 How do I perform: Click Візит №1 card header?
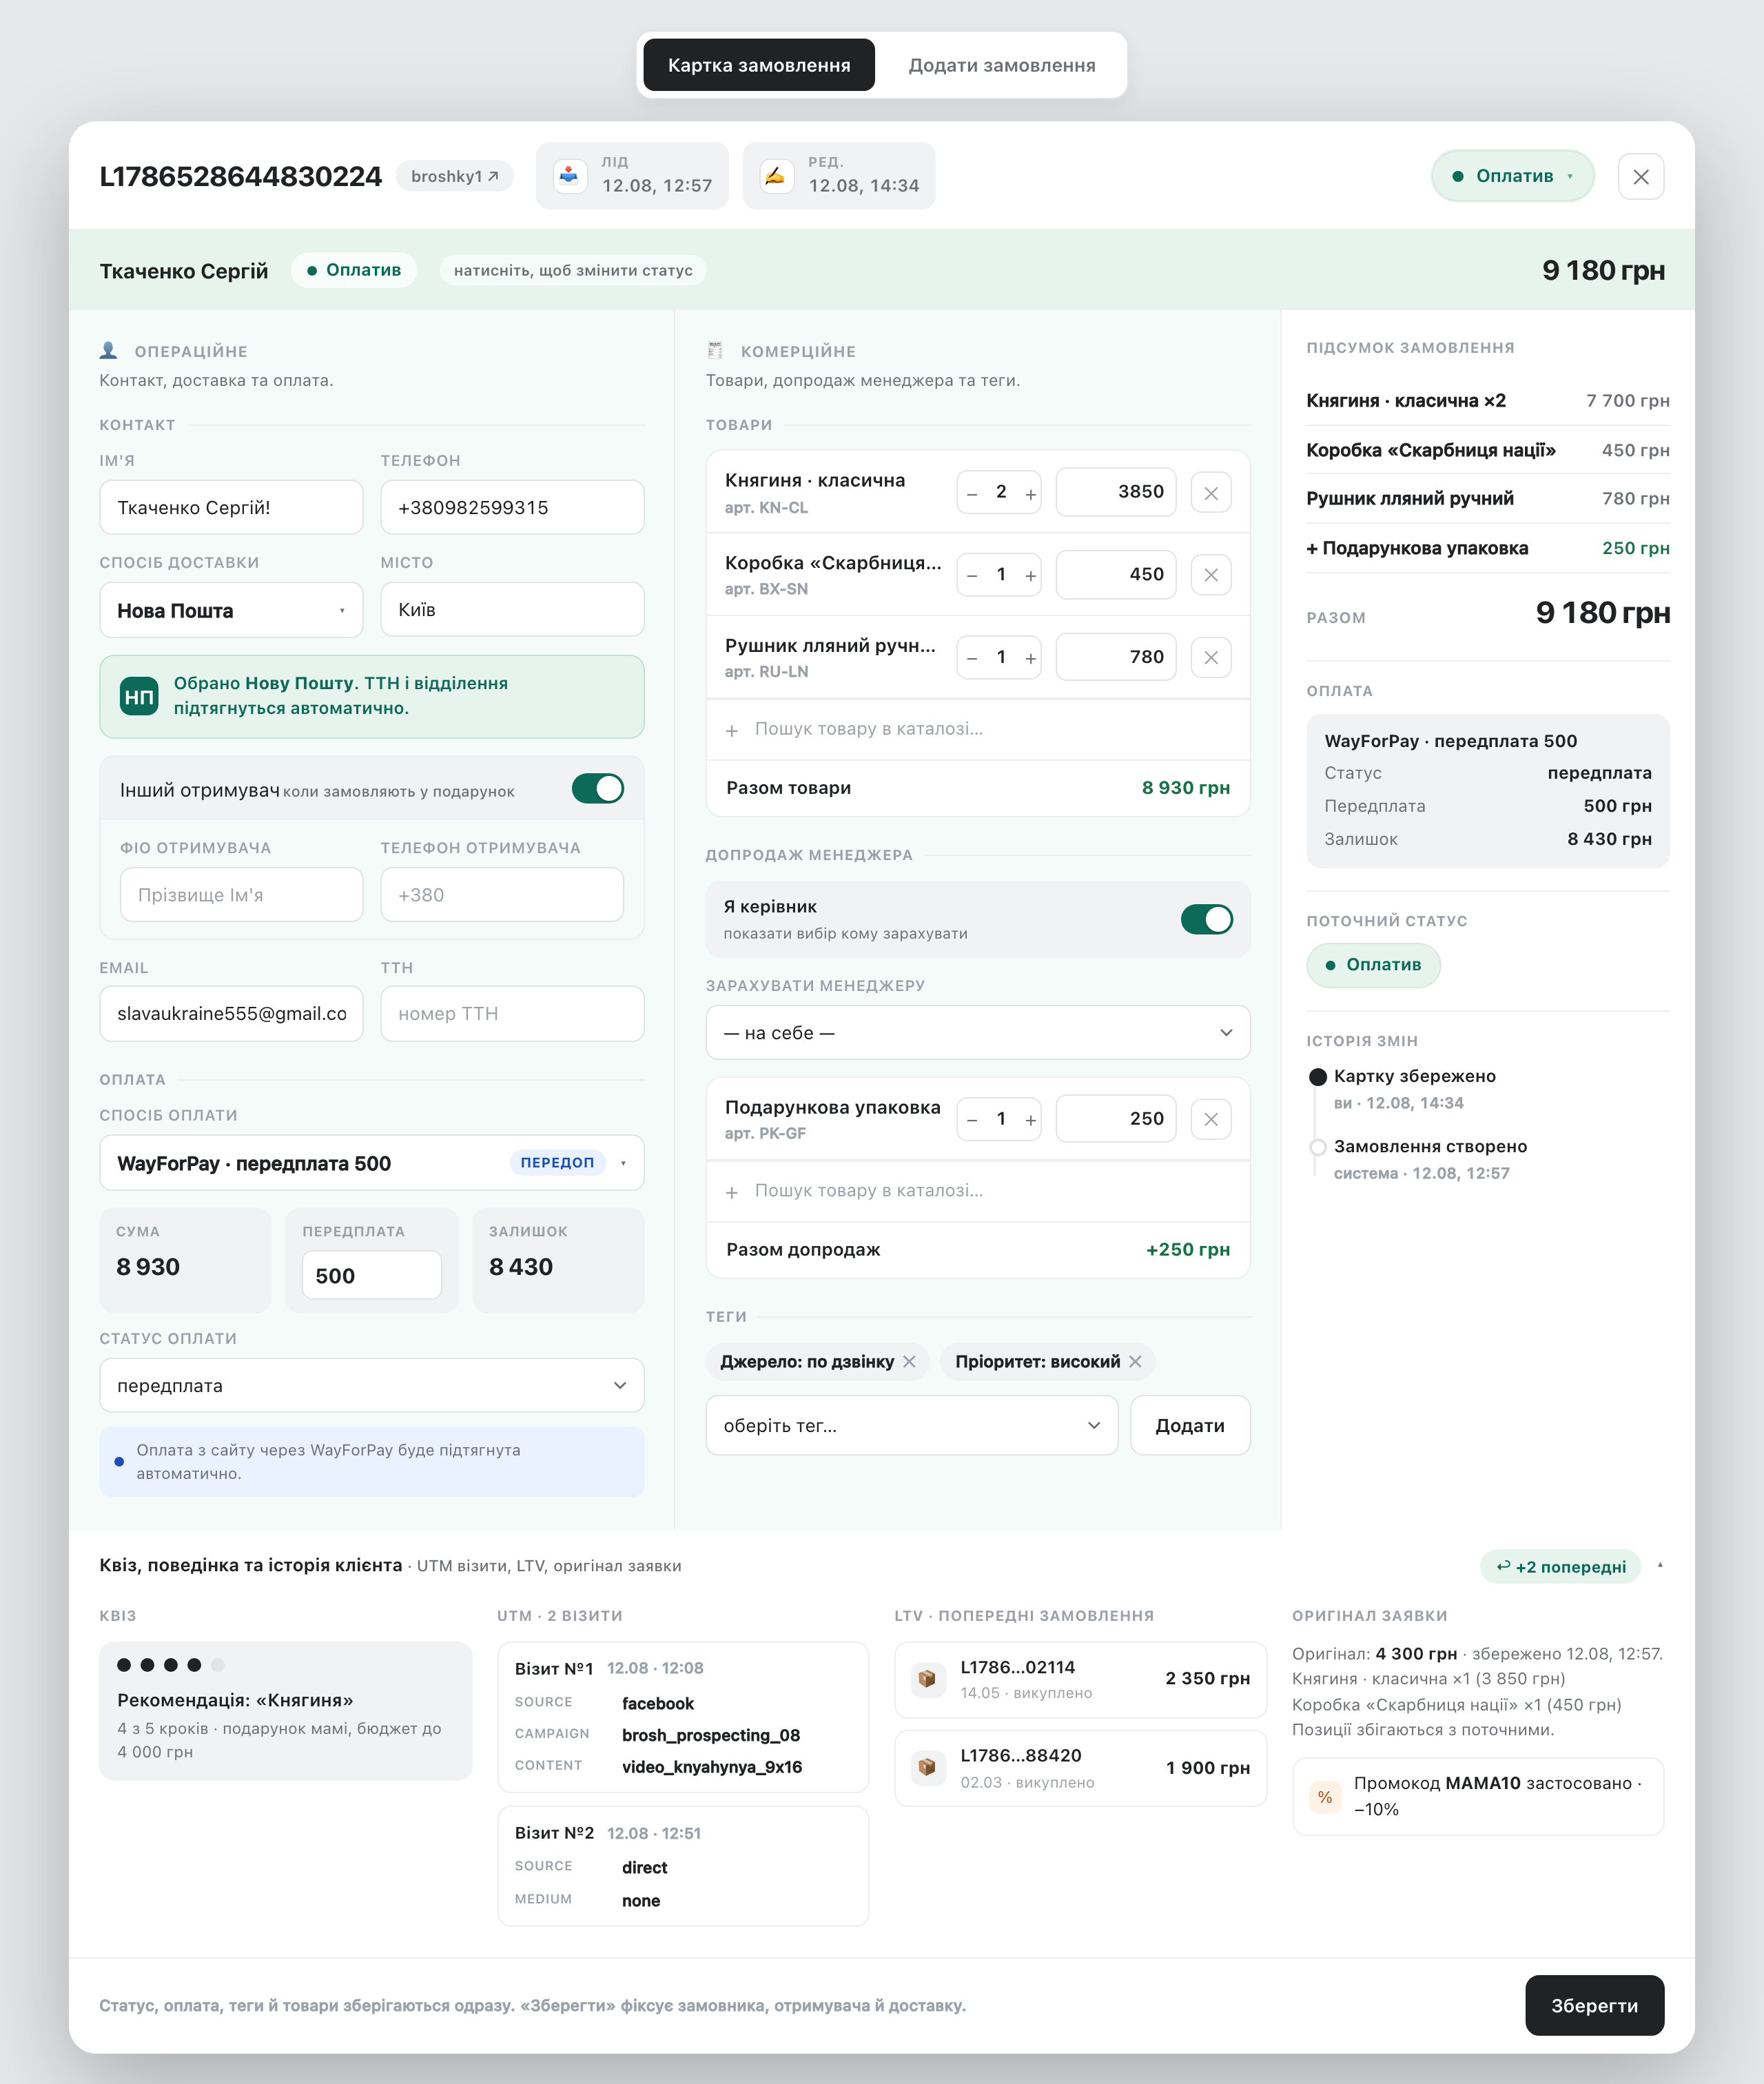tap(609, 1668)
